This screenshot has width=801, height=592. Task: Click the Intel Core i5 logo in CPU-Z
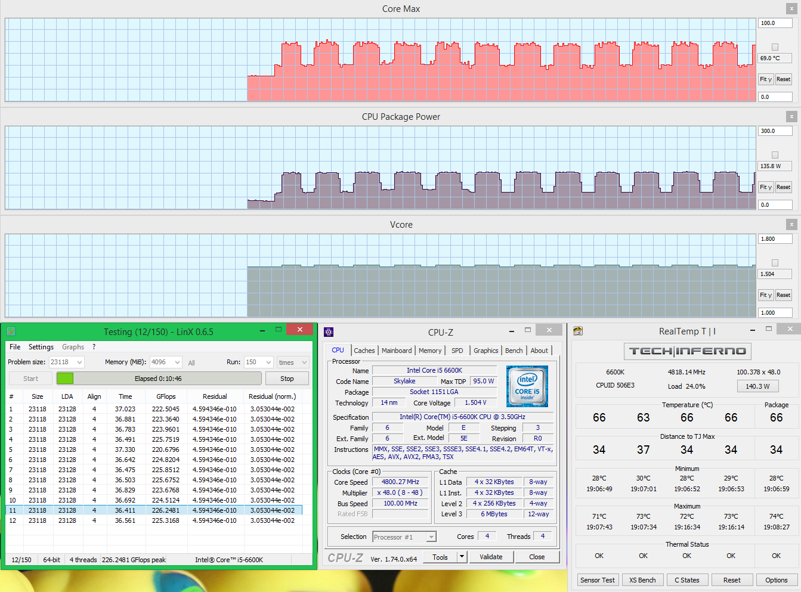coord(527,387)
